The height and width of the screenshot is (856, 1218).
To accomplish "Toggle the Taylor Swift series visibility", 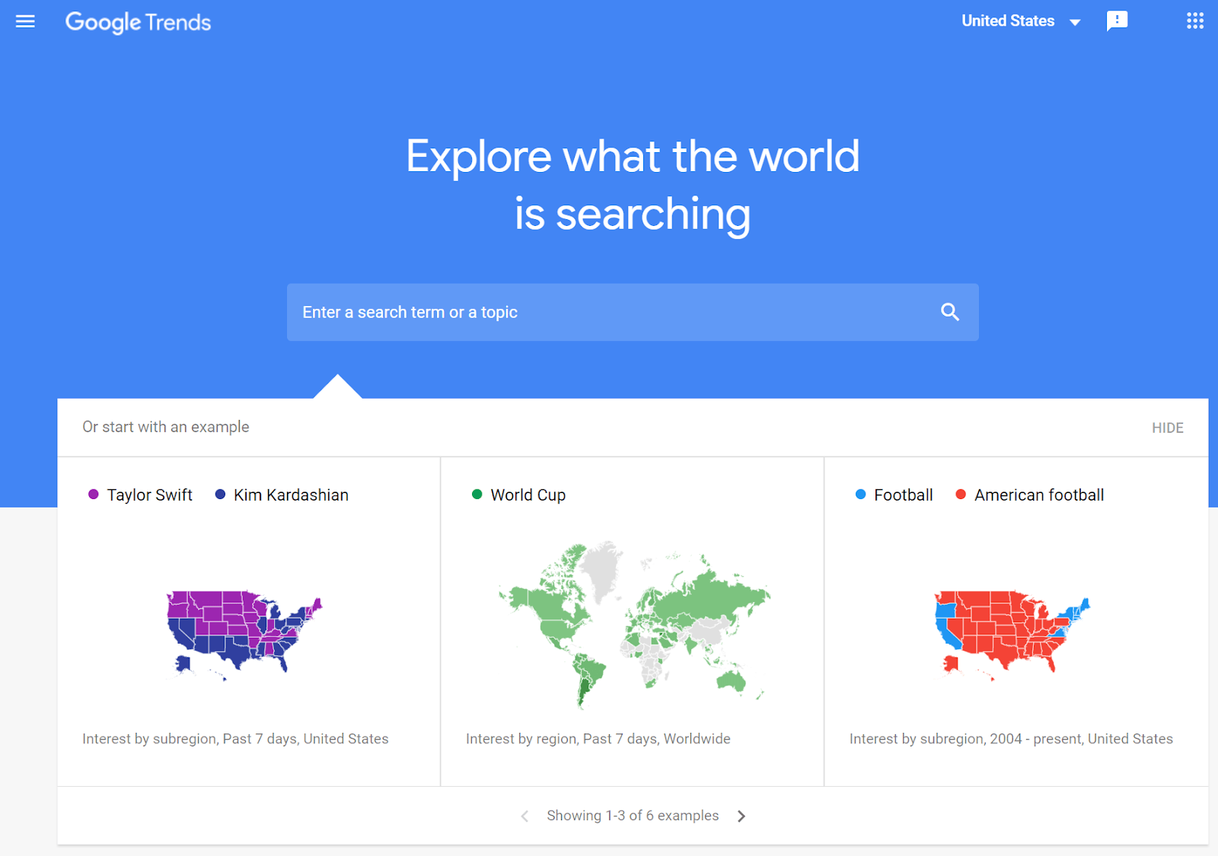I will [93, 494].
